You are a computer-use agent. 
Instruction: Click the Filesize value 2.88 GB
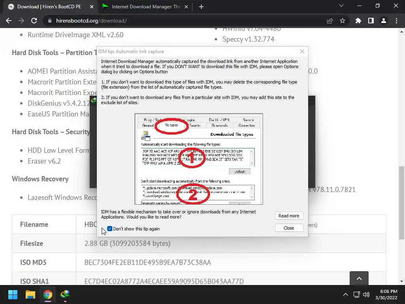coord(127,243)
